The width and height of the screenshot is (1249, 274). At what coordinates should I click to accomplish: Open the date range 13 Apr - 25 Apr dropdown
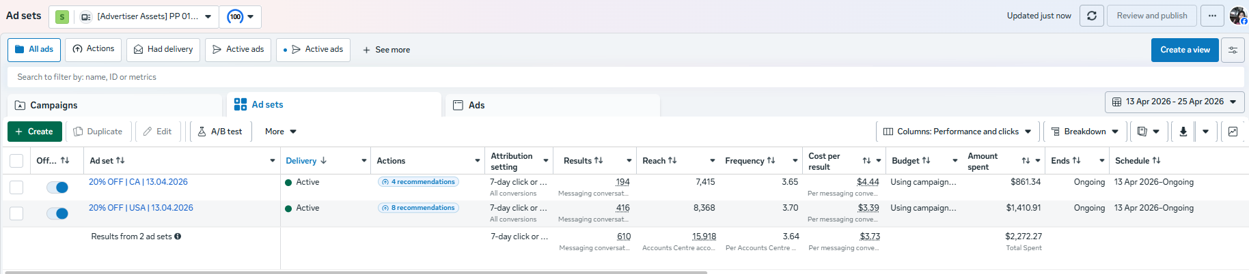(x=1175, y=102)
